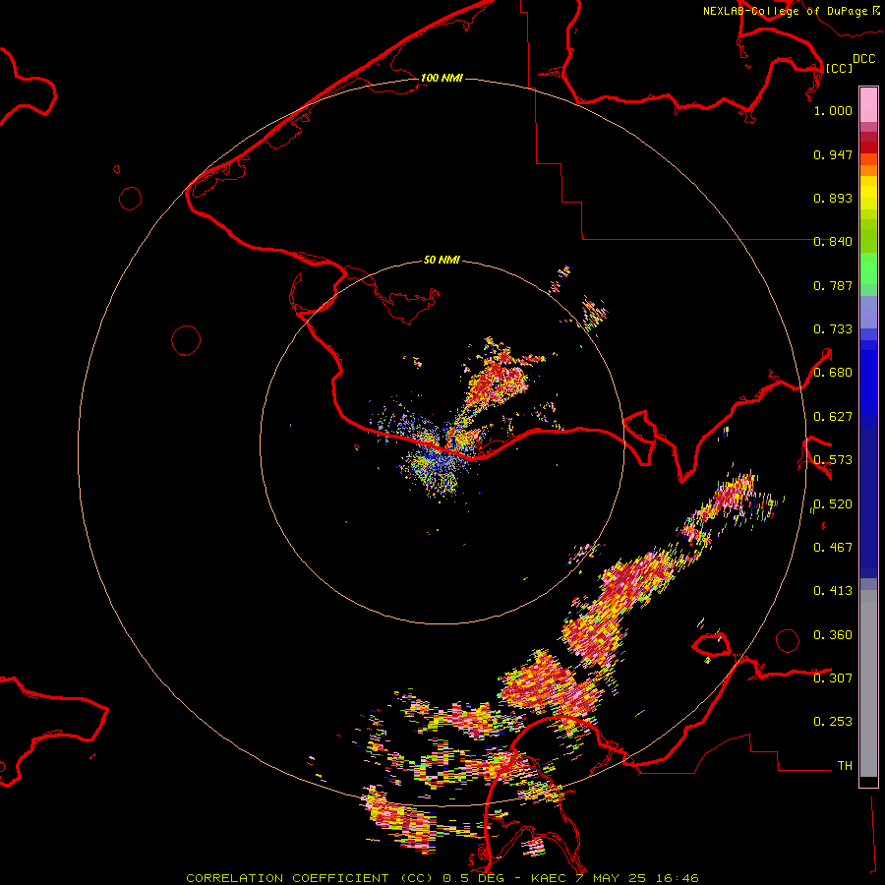Click the 0.360 value on the color scale
This screenshot has height=885, width=885.
(x=833, y=635)
